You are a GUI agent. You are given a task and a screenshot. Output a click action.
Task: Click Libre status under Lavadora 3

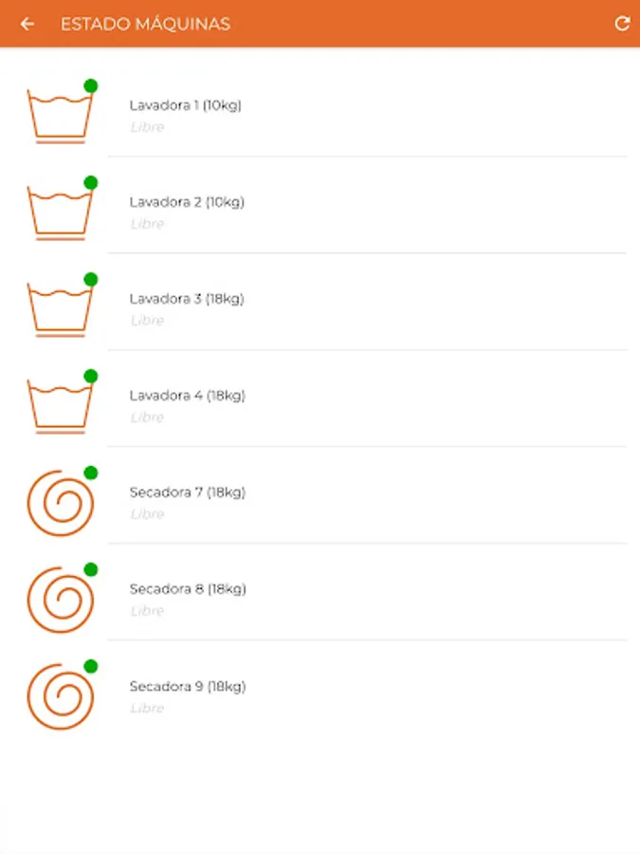click(147, 321)
